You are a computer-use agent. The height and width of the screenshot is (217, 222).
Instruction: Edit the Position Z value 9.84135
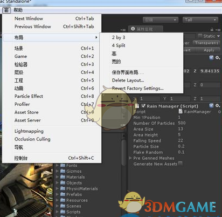(x=210, y=71)
